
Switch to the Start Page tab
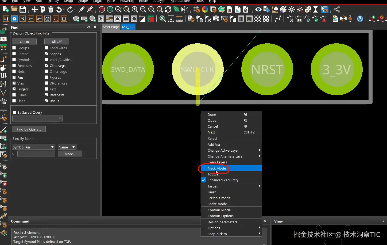(111, 27)
